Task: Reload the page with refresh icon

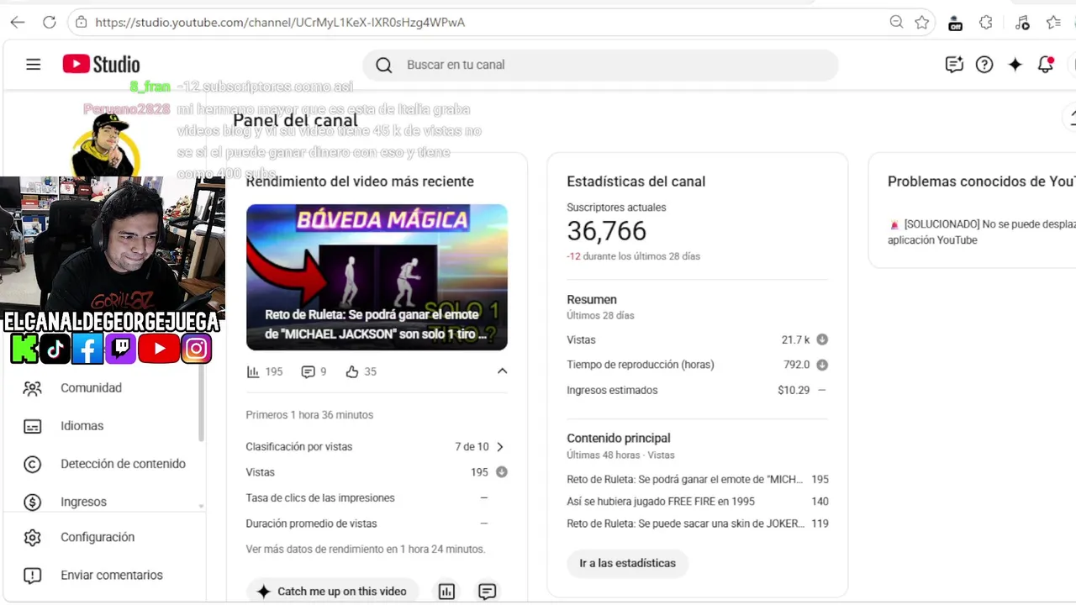Action: click(x=50, y=23)
